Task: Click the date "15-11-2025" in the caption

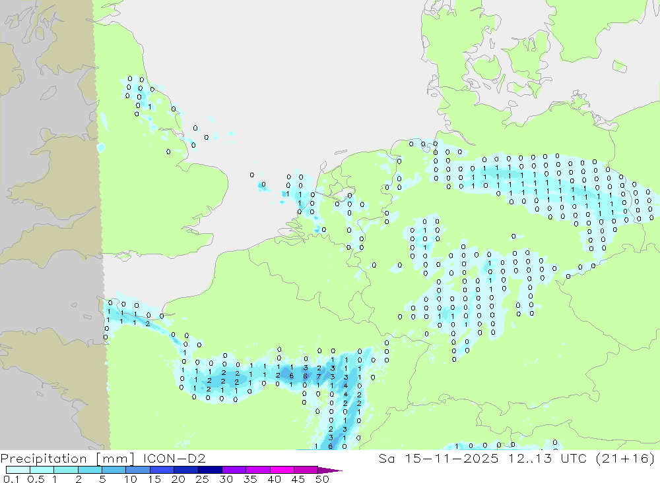Action: (451, 458)
